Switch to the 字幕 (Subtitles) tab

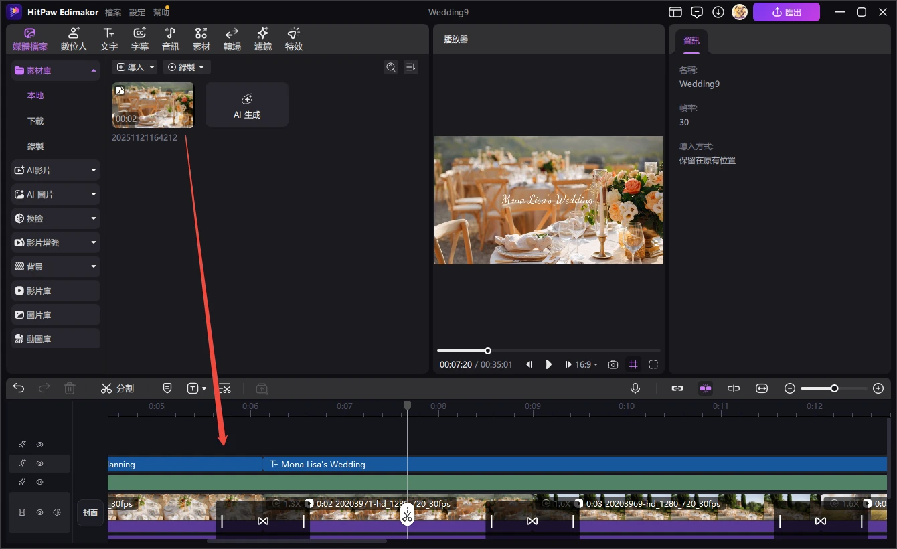click(139, 39)
